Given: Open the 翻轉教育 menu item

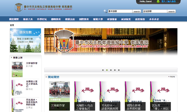Looking at the screenshot, I should coord(56,19).
